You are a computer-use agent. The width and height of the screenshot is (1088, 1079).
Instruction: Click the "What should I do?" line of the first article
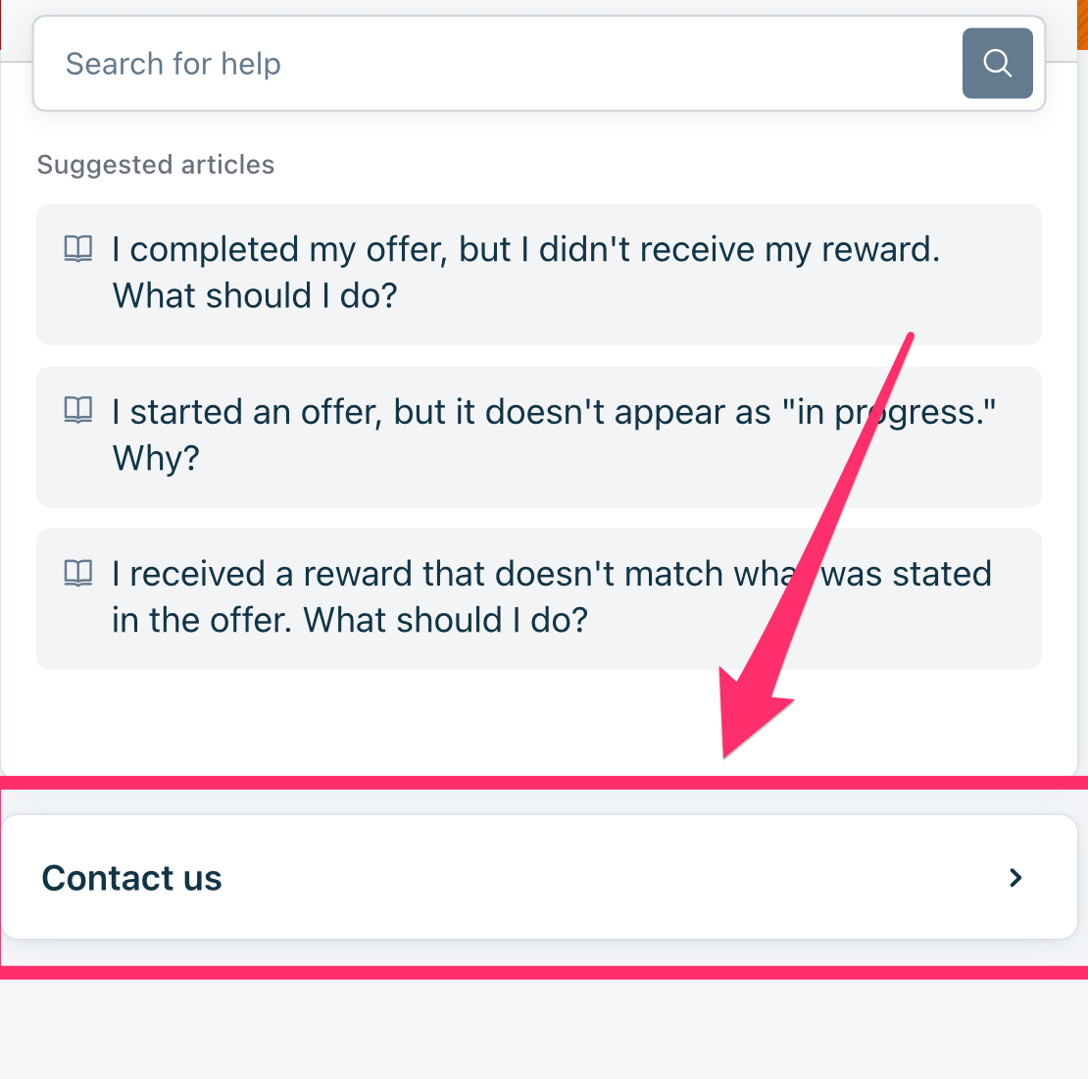pyautogui.click(x=255, y=296)
